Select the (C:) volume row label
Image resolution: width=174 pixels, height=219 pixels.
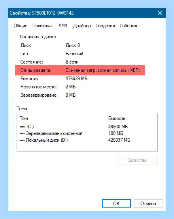point(30,127)
